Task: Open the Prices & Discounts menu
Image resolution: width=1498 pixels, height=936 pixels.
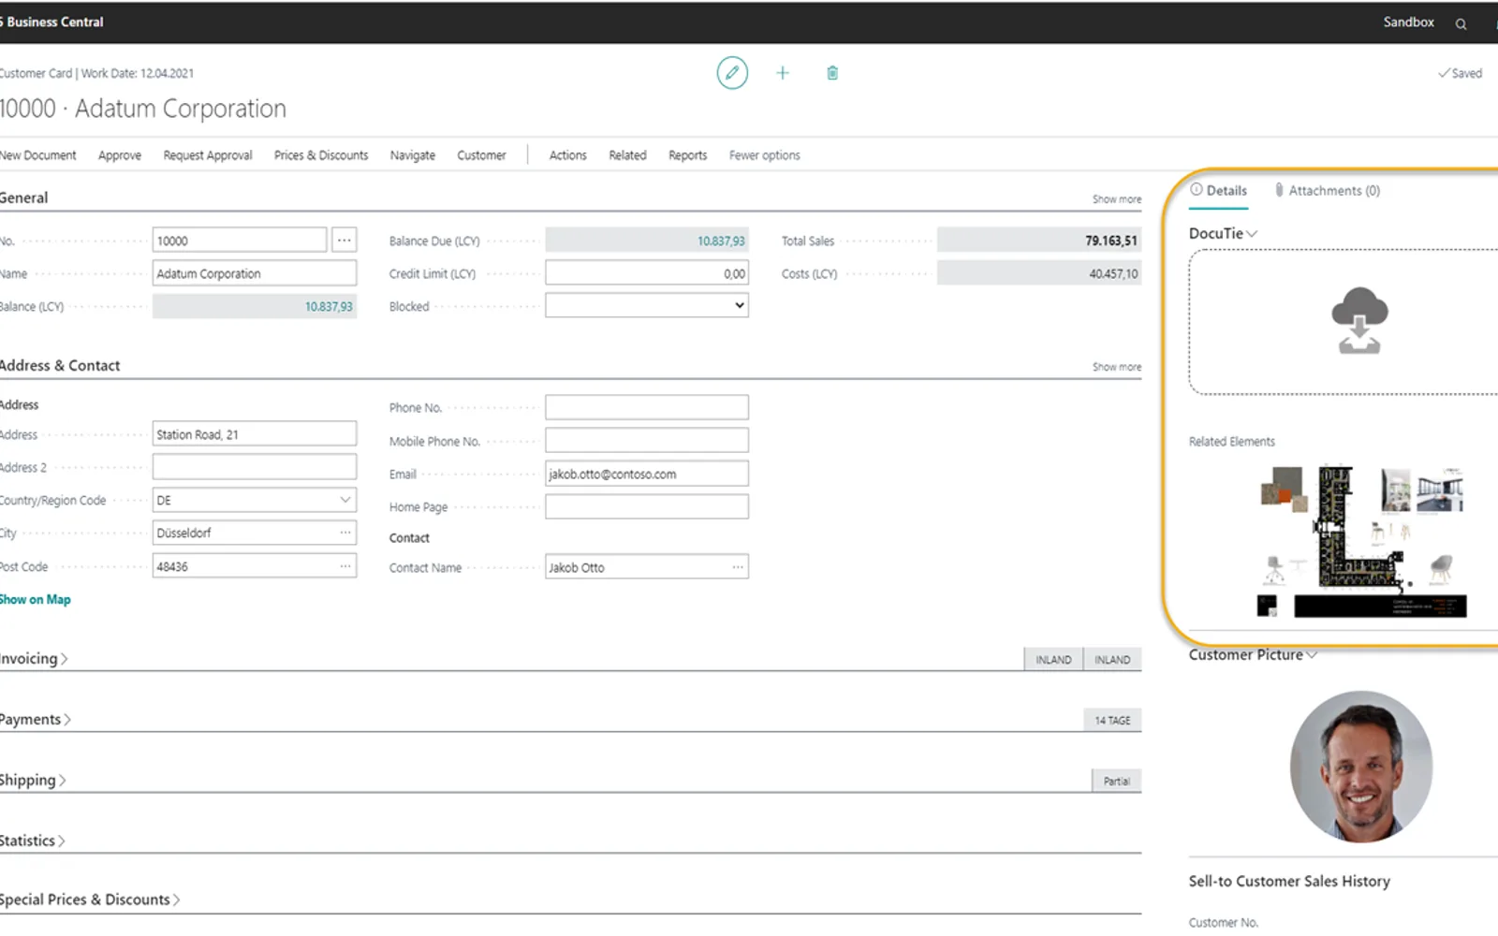Action: [x=321, y=155]
